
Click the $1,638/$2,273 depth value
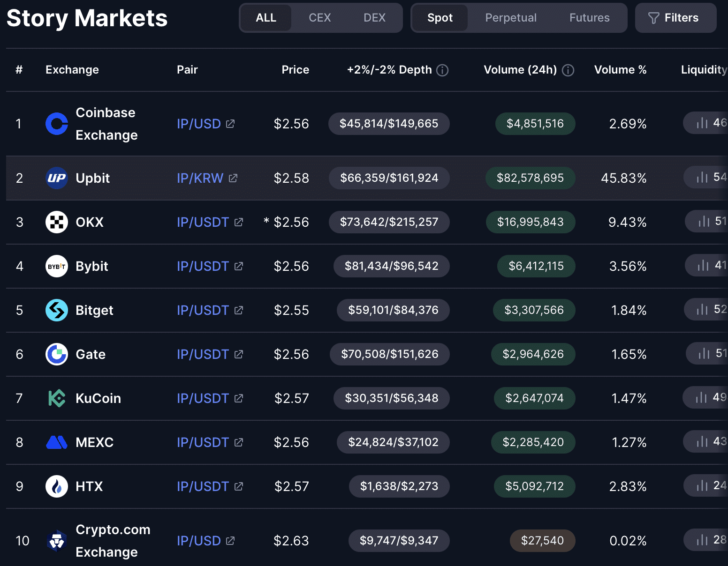point(399,486)
